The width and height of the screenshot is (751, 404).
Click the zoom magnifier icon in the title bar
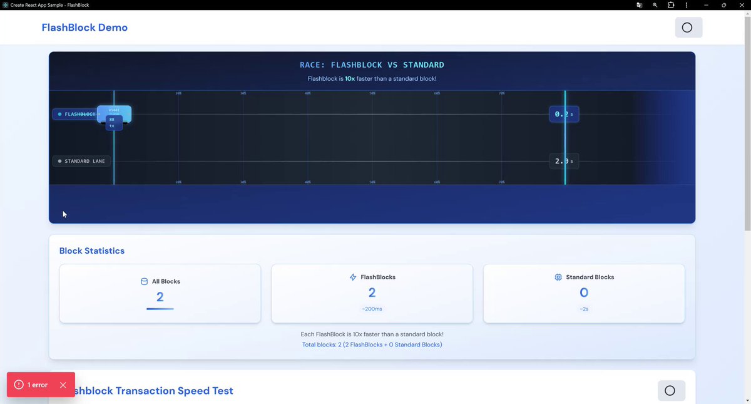655,4
